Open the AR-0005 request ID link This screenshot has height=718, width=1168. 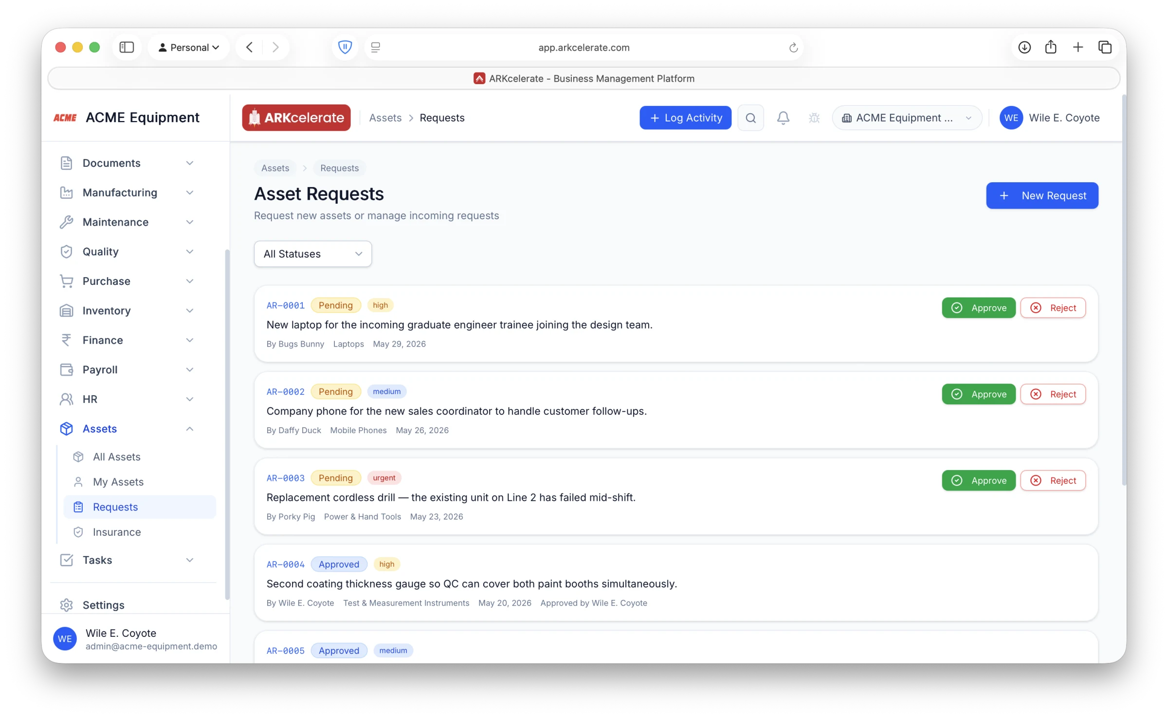[x=286, y=651]
